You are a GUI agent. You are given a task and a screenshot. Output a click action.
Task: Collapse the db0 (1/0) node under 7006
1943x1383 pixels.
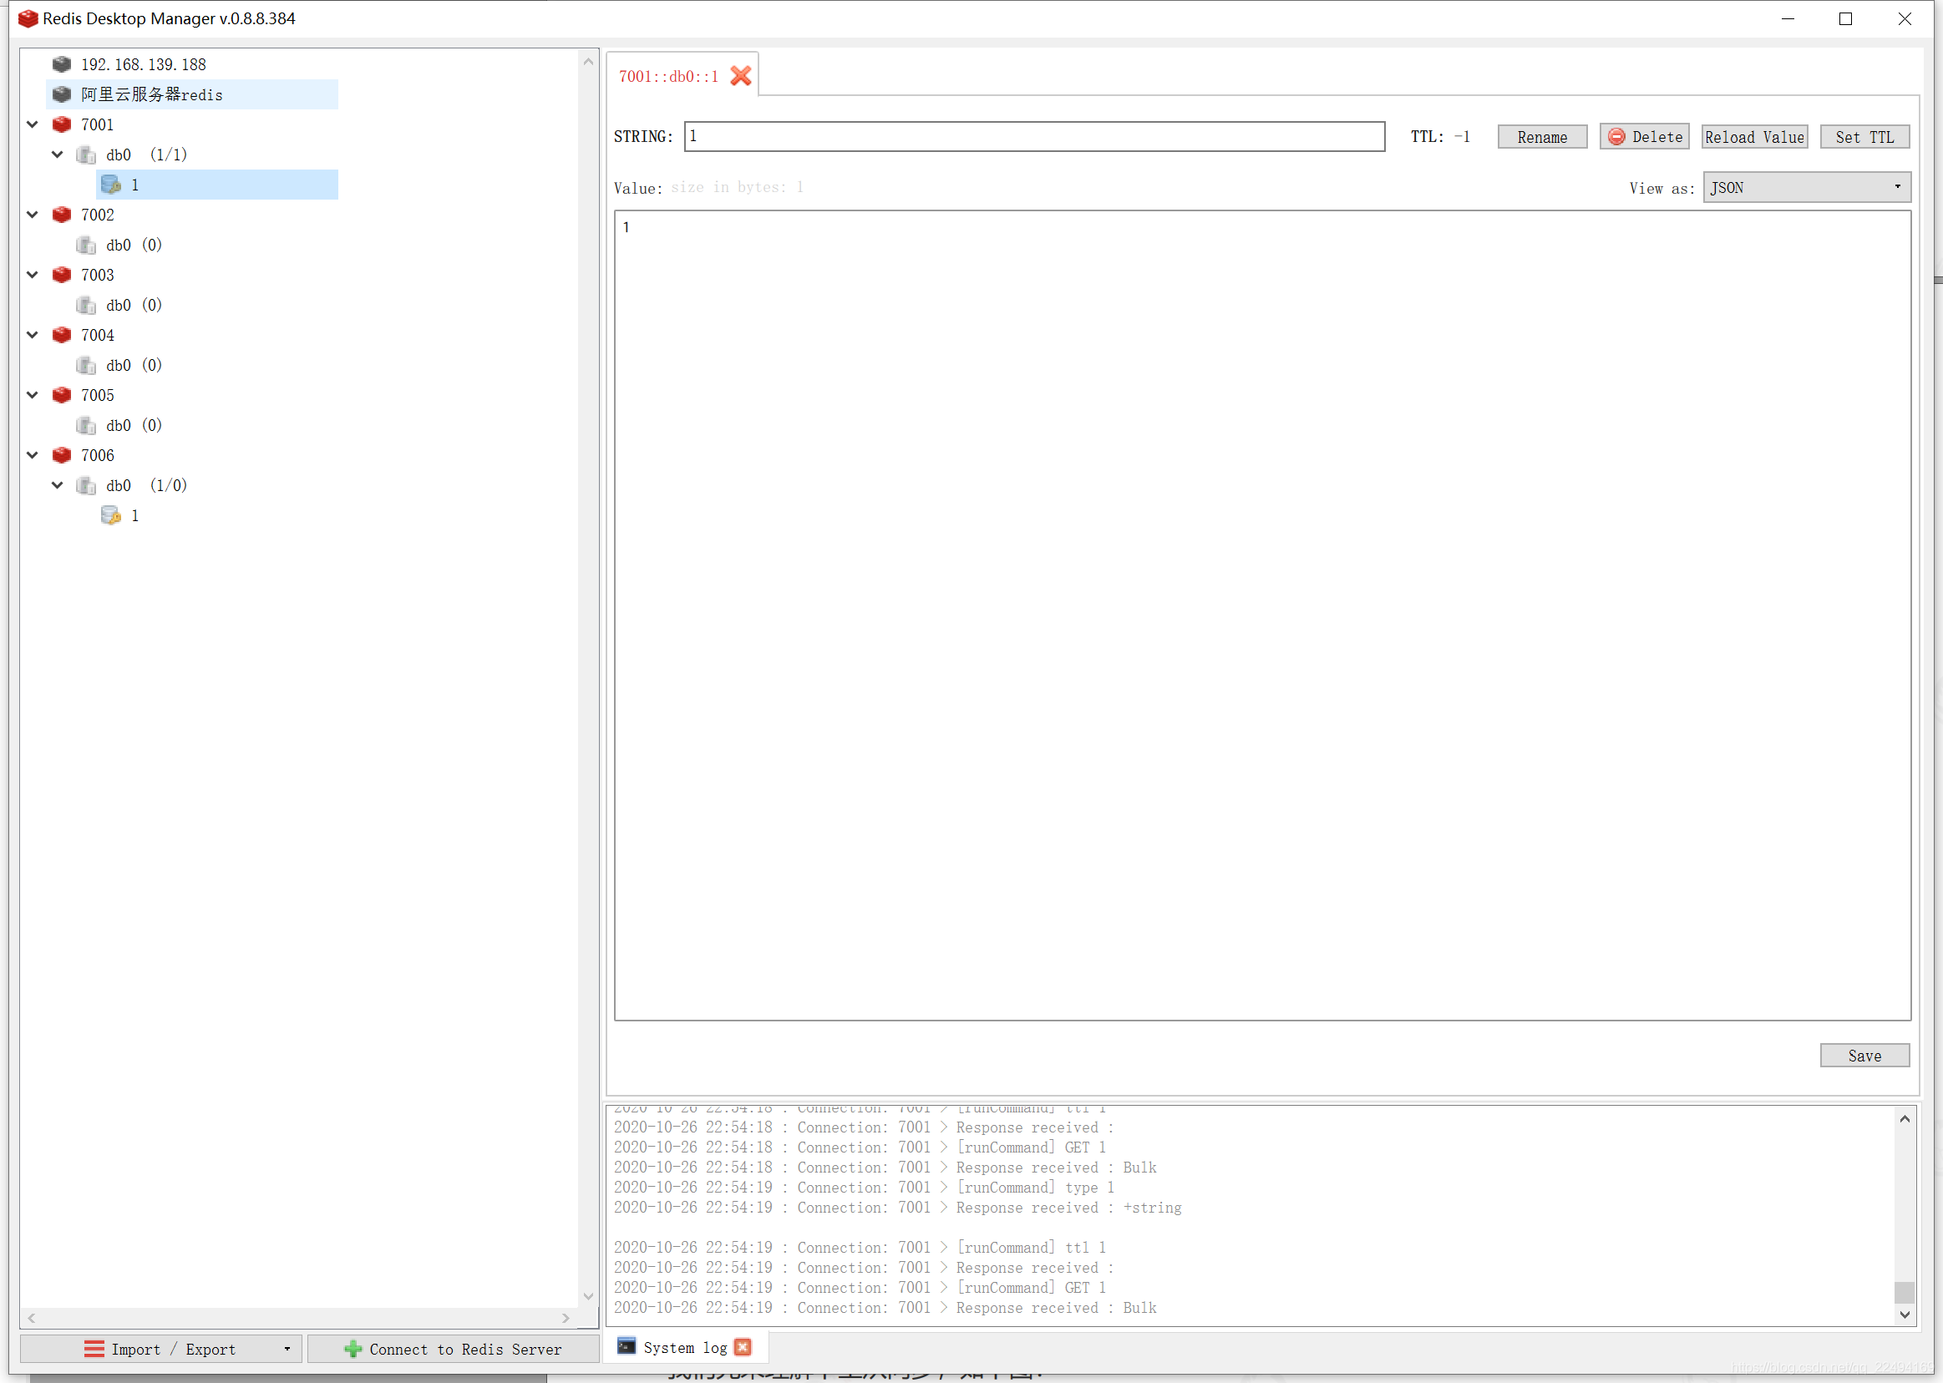click(x=57, y=485)
